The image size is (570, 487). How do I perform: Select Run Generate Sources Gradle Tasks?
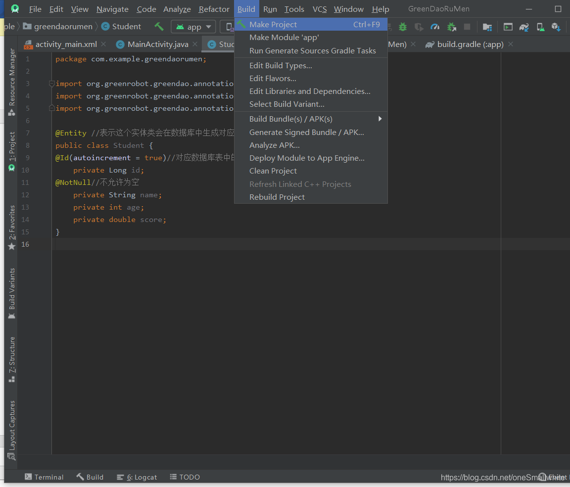point(311,50)
